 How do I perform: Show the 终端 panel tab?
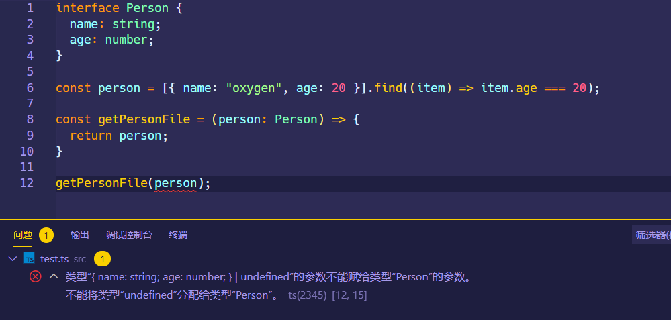tap(178, 235)
